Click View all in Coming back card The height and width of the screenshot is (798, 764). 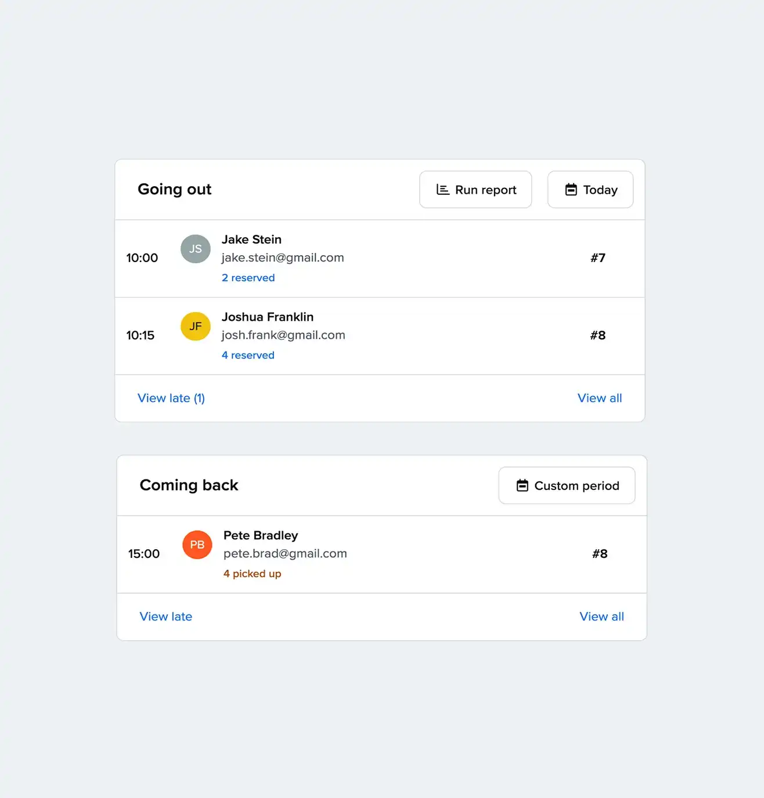point(601,616)
